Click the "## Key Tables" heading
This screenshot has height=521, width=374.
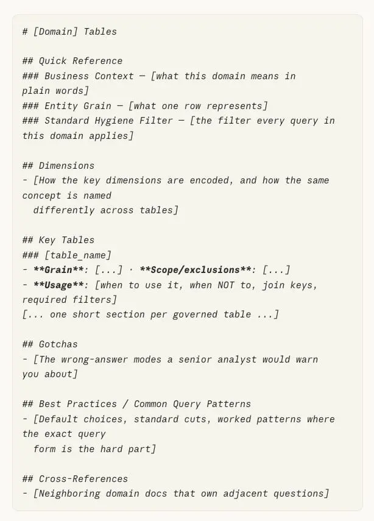[x=58, y=240]
